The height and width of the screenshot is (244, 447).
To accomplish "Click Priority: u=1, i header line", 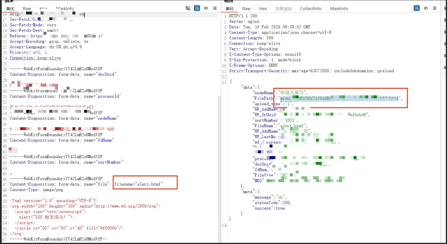I will (x=28, y=52).
